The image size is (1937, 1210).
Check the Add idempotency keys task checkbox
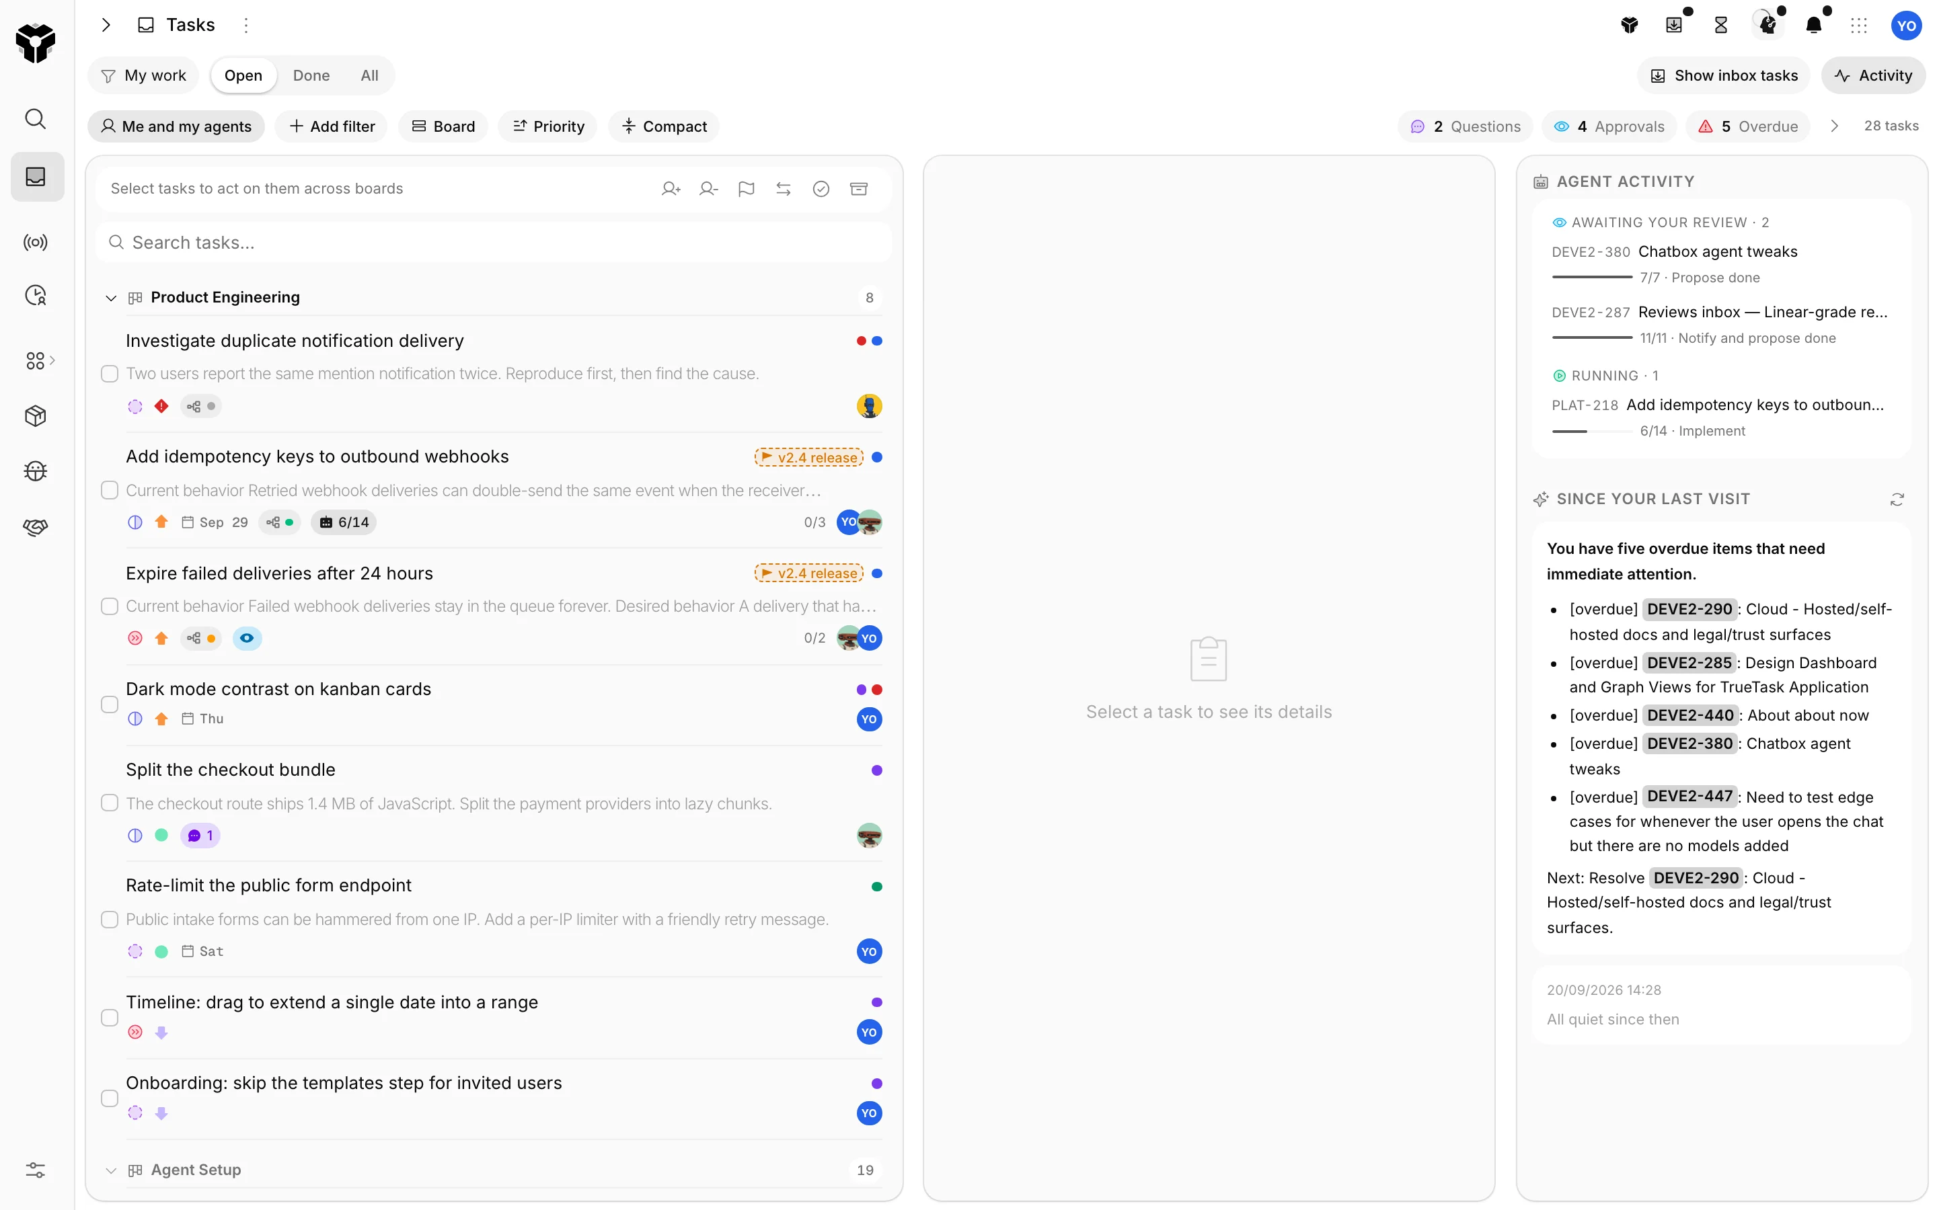[x=110, y=490]
